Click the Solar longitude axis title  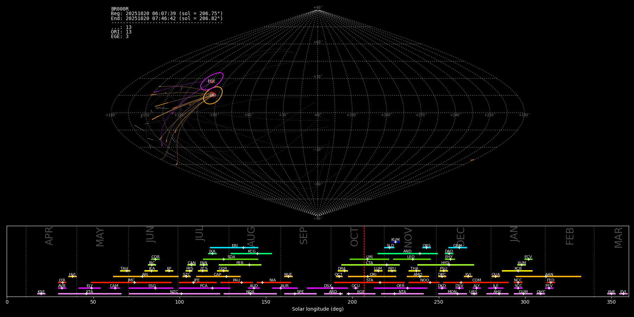317,309
